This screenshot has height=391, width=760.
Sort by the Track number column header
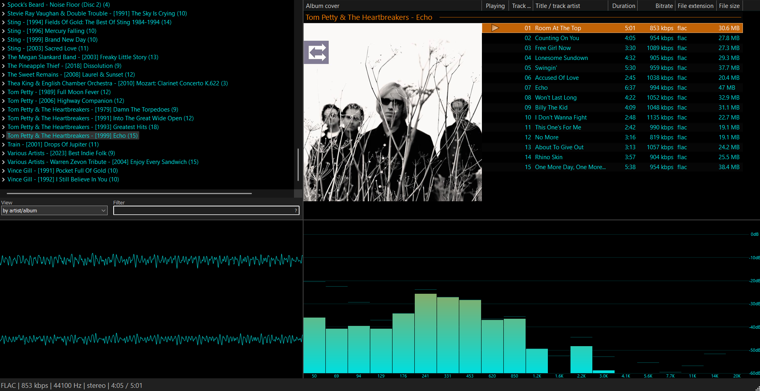(x=521, y=6)
